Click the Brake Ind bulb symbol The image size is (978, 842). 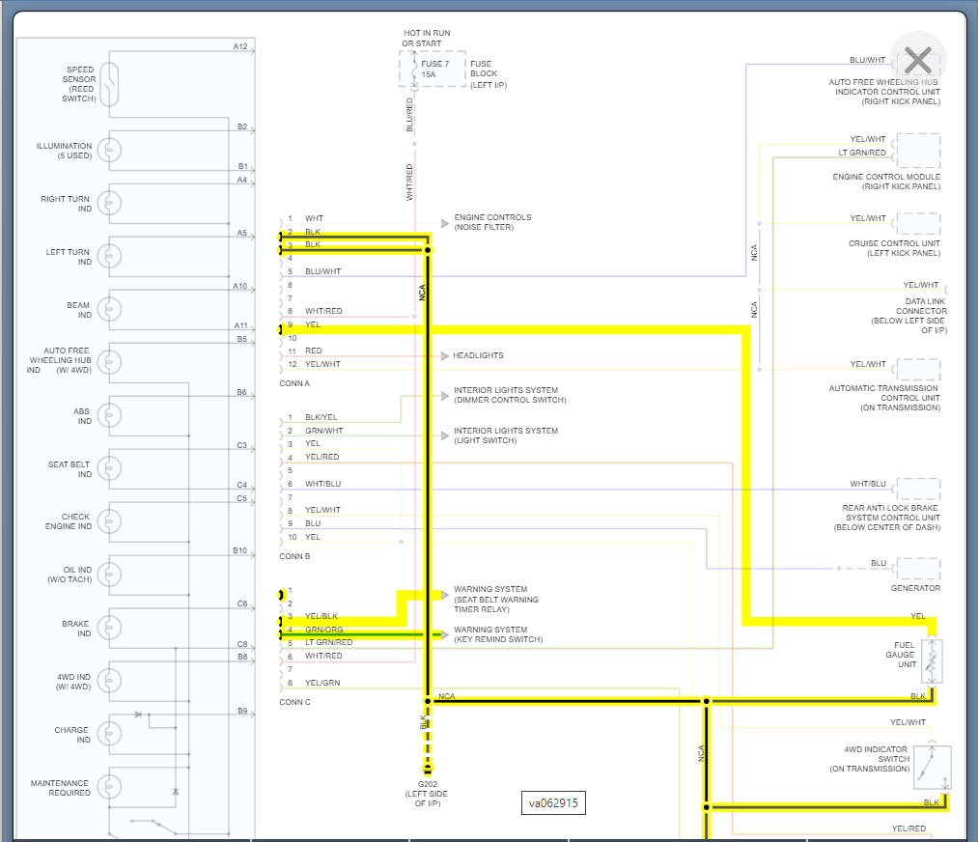[x=110, y=628]
